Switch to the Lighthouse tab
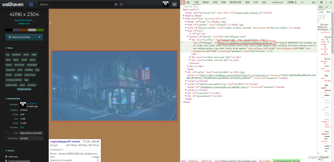This screenshot has width=334, height=162. (x=278, y=2)
